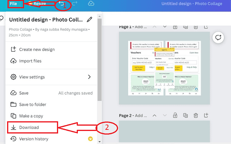Click the Download arrow icon
The height and width of the screenshot is (144, 231).
pos(13,127)
